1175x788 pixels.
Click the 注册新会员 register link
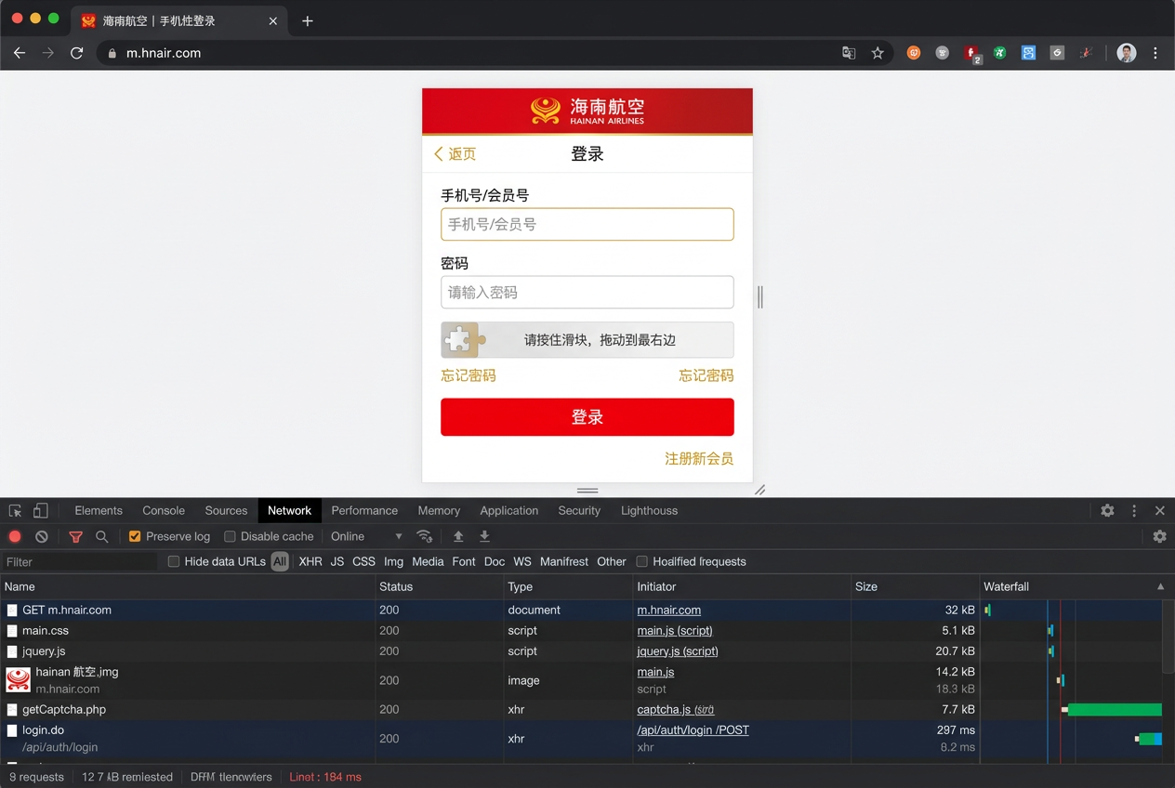(699, 458)
